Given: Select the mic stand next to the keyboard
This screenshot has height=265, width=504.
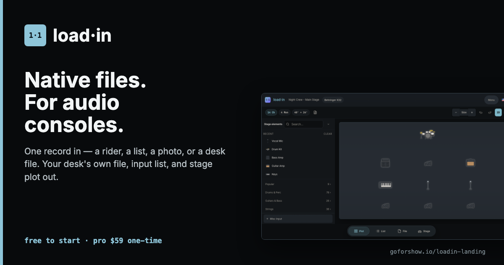Looking at the screenshot, I should coord(428,185).
